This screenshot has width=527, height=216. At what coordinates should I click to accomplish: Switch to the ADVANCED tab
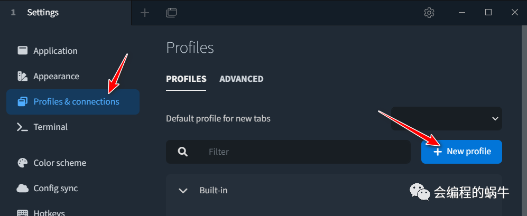[x=242, y=79]
